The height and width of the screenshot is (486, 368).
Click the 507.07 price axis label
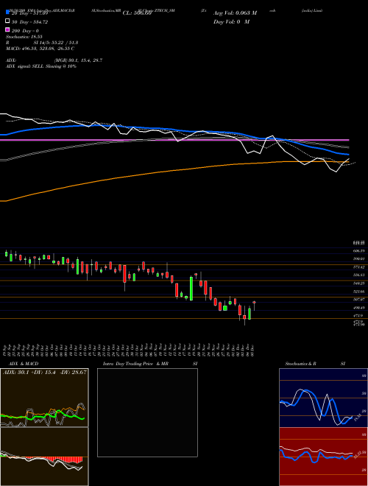[359, 300]
